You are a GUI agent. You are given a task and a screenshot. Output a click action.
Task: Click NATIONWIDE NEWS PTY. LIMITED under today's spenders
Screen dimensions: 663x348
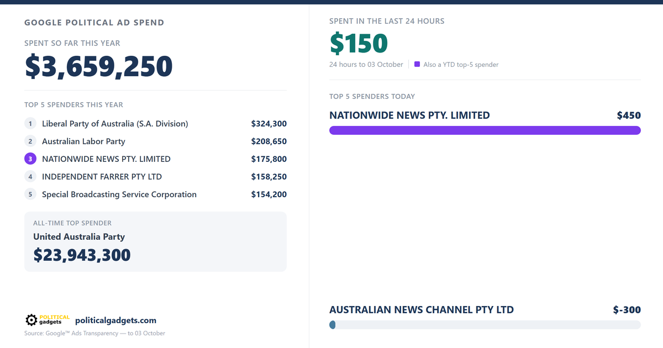point(409,115)
